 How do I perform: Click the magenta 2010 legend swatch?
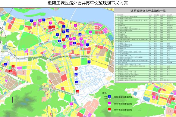pyautogui.click(x=109, y=104)
